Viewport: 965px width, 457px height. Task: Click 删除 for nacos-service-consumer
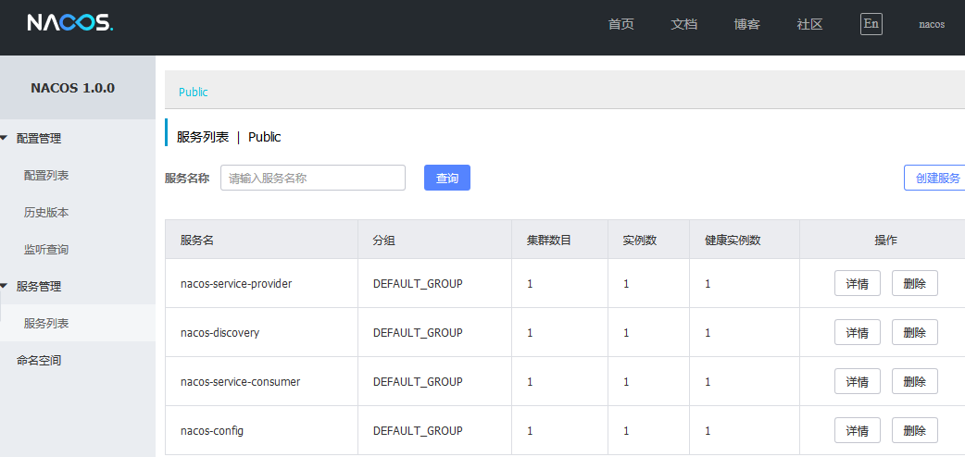(915, 381)
